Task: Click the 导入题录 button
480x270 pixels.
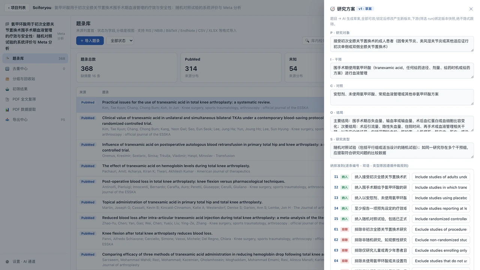Action: 90,40
